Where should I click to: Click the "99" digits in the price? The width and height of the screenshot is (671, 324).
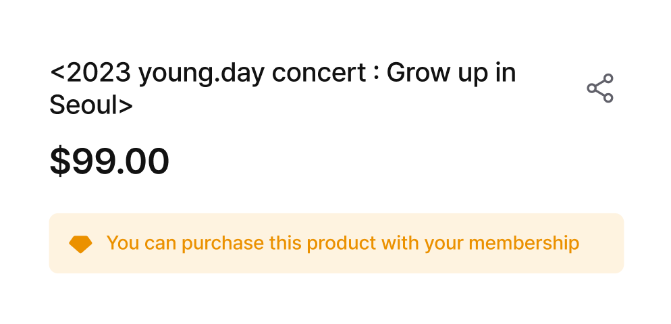point(93,162)
